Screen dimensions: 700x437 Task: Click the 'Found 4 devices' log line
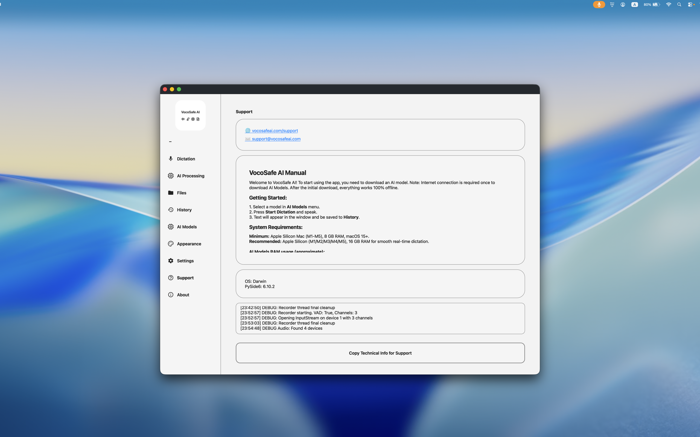coord(281,328)
